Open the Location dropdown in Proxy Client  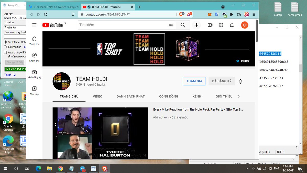[15, 27]
